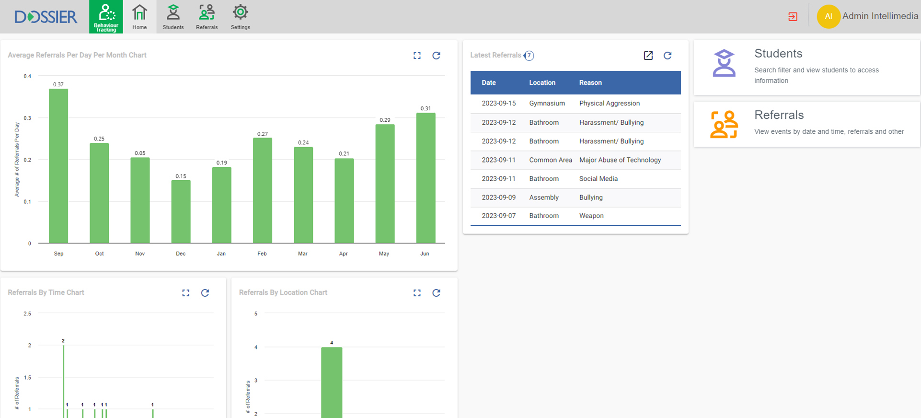Open Latest Referrals in new window
This screenshot has height=418, width=921.
point(648,56)
